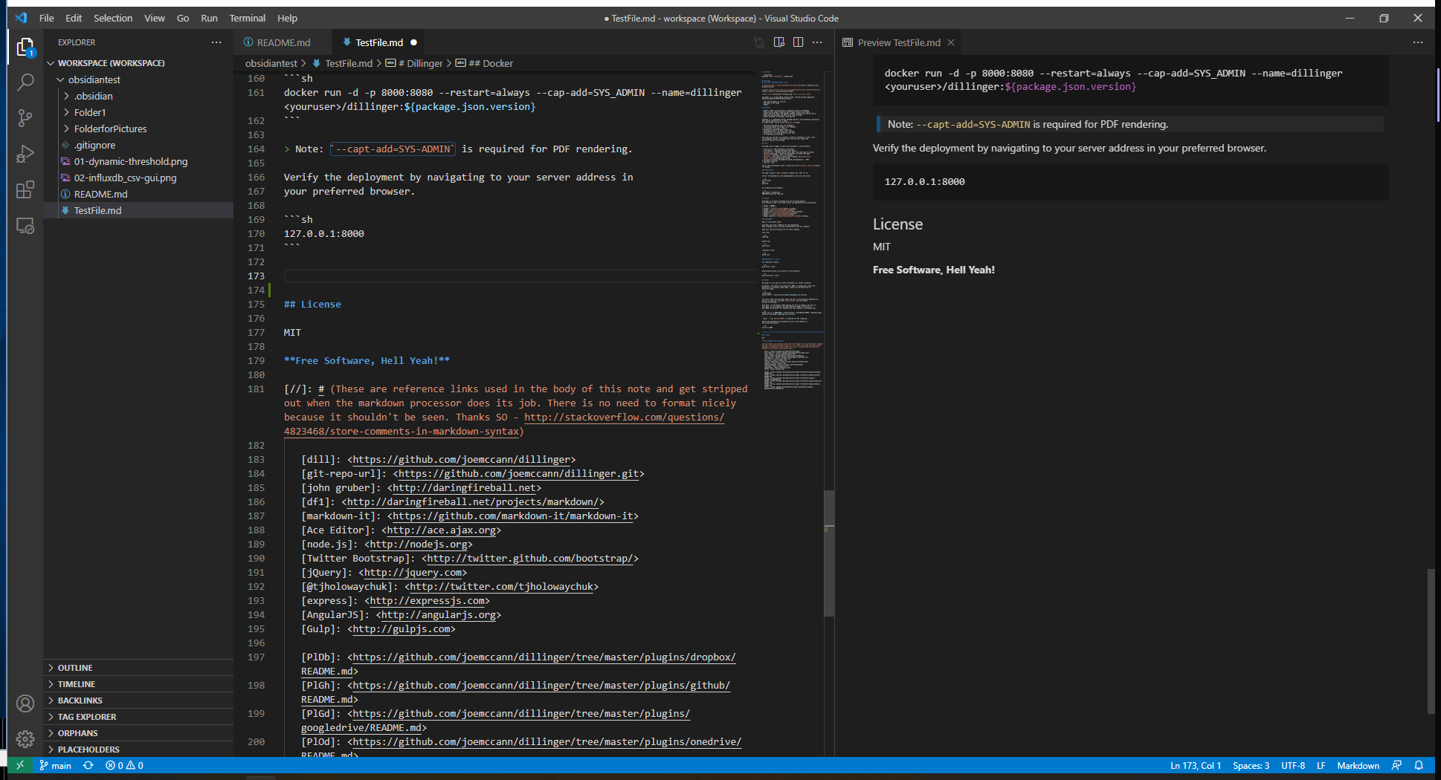Open the Extensions view
The width and height of the screenshot is (1441, 780).
25,189
